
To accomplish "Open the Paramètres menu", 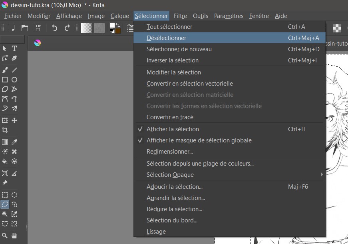I will (229, 16).
